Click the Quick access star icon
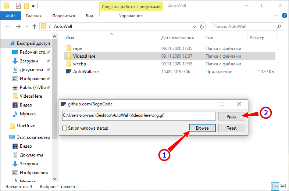 (x=13, y=43)
